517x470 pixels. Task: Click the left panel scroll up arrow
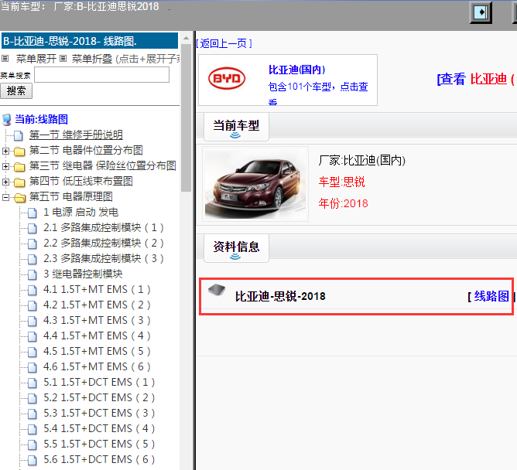(x=186, y=38)
